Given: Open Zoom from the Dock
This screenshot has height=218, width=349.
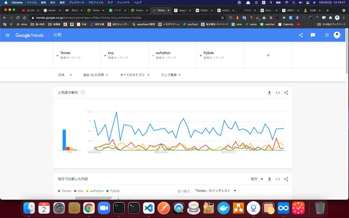Looking at the screenshot, I should click(104, 208).
